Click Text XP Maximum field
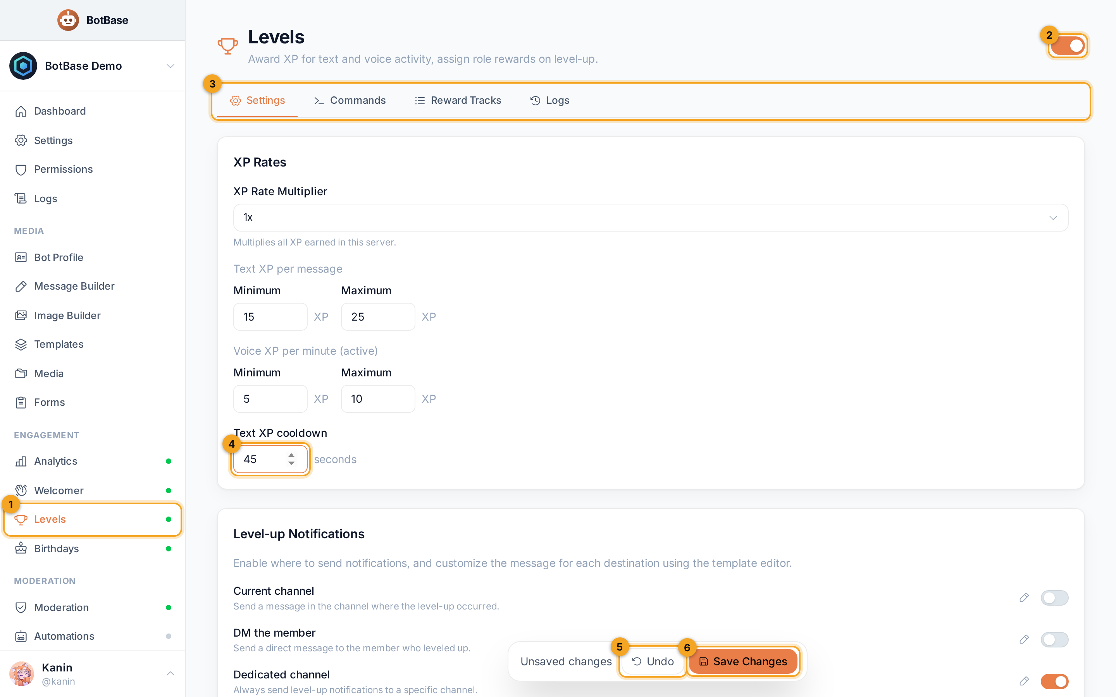This screenshot has width=1116, height=697. (378, 317)
